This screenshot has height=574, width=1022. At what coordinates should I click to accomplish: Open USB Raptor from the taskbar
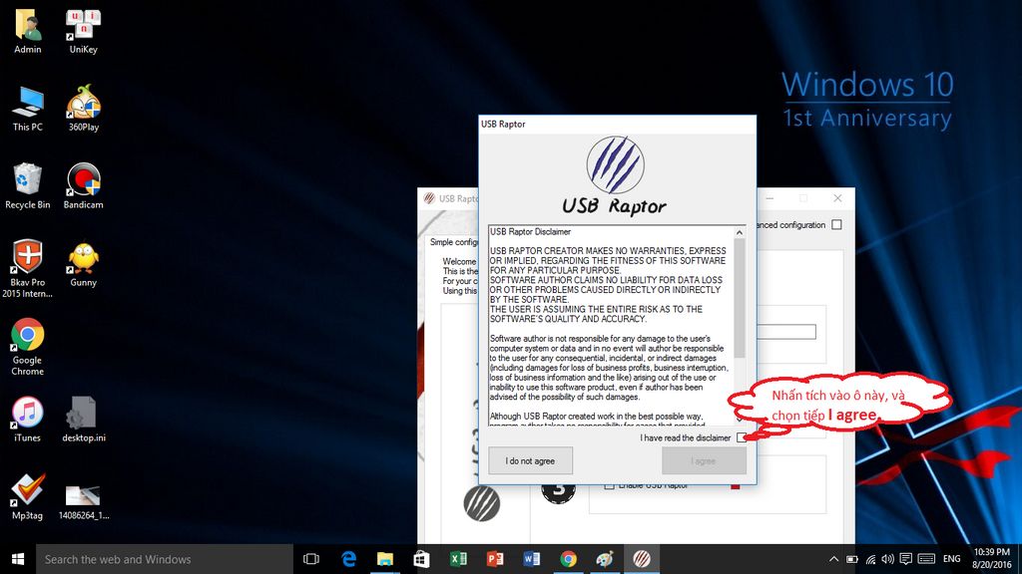click(x=642, y=559)
